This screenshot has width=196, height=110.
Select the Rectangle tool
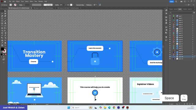2,21
